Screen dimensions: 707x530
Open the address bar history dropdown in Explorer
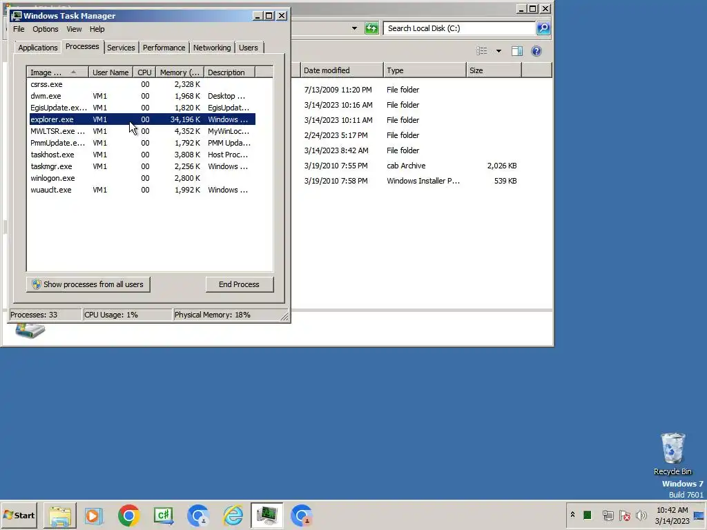pos(354,28)
